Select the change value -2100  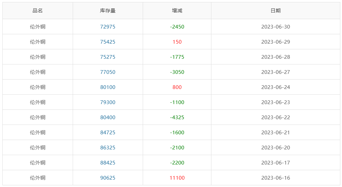(177, 148)
